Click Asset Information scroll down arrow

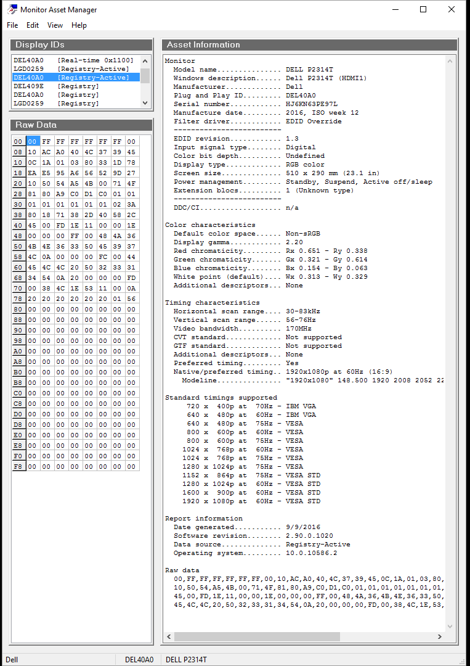[x=451, y=627]
